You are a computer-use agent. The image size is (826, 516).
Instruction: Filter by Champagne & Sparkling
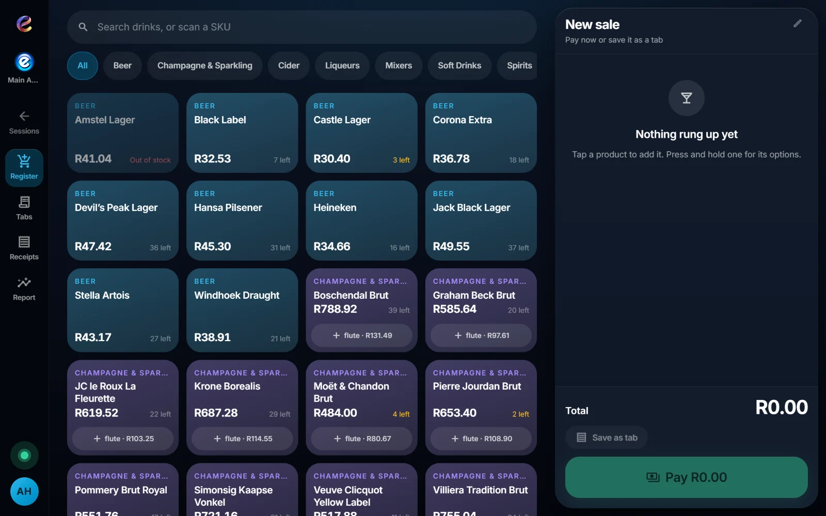[x=205, y=66]
